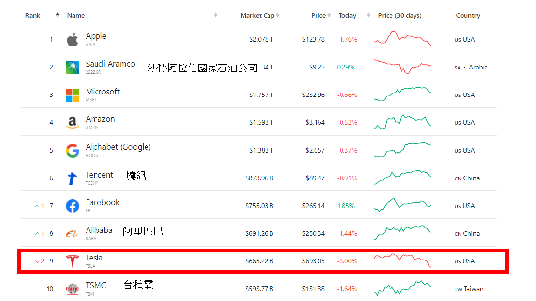
Task: Click the Name column header
Action: [x=76, y=15]
